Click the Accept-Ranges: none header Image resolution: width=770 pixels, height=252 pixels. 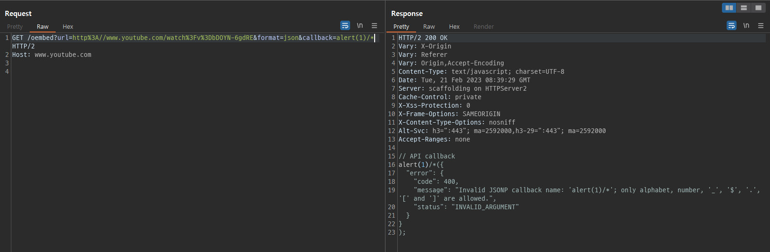coord(434,140)
